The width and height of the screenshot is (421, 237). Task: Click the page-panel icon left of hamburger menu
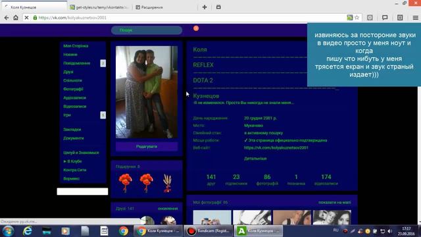point(400,18)
